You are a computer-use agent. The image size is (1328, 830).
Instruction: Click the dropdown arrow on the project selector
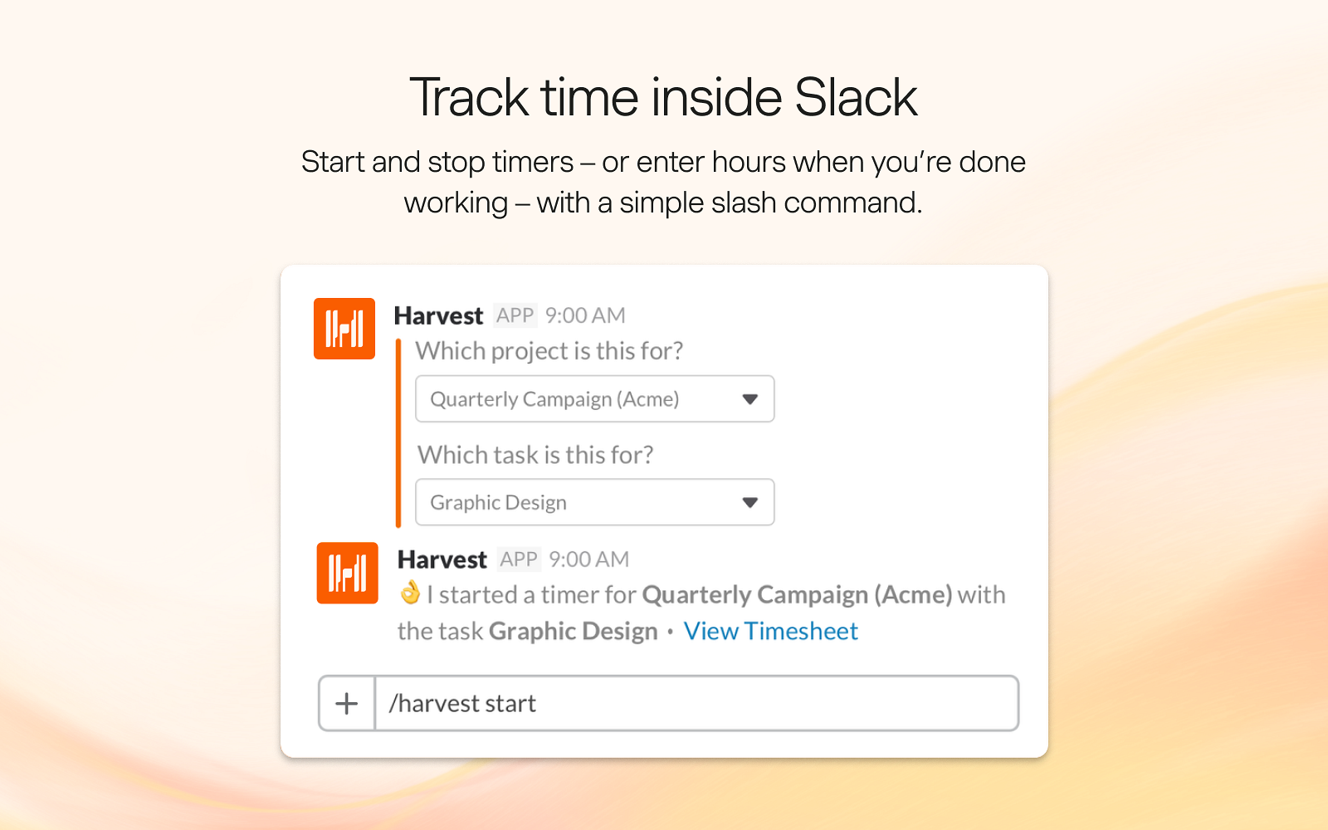coord(749,398)
